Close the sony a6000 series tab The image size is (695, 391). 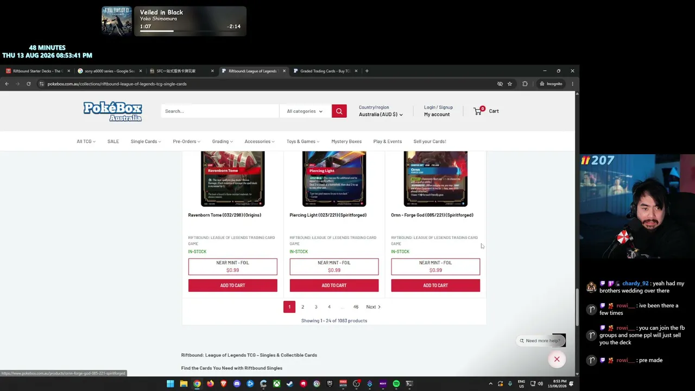pyautogui.click(x=141, y=71)
